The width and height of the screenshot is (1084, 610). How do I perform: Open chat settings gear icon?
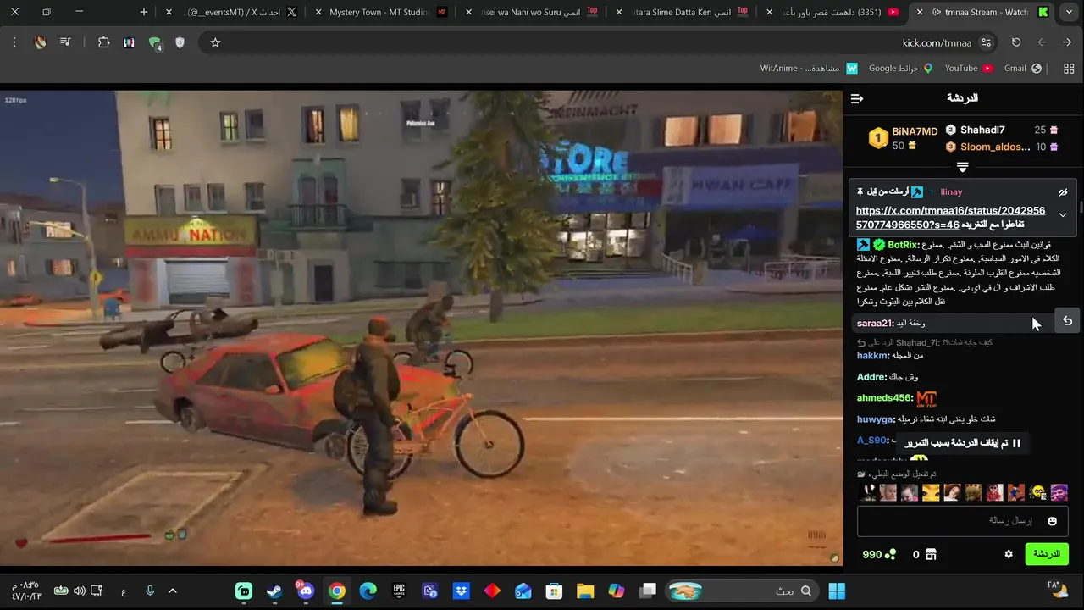tap(1009, 554)
